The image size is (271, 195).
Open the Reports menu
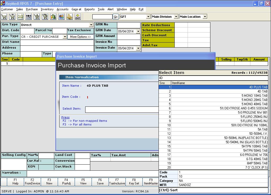[89, 9]
